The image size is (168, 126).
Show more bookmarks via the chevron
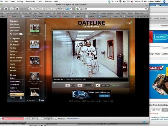point(148,13)
